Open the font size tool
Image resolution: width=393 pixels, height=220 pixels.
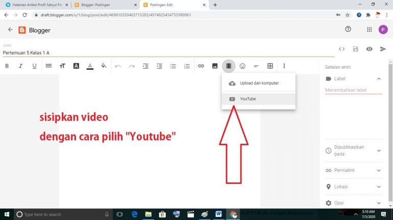[62, 66]
